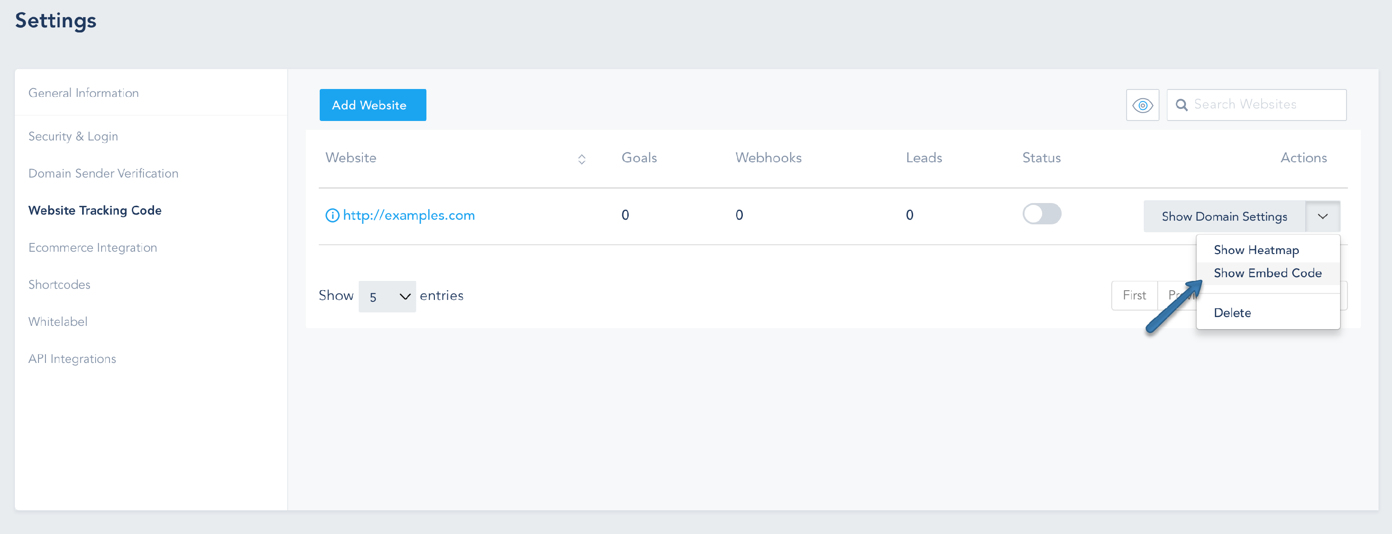Switch to Security & Login section
This screenshot has width=1392, height=534.
[x=73, y=137]
